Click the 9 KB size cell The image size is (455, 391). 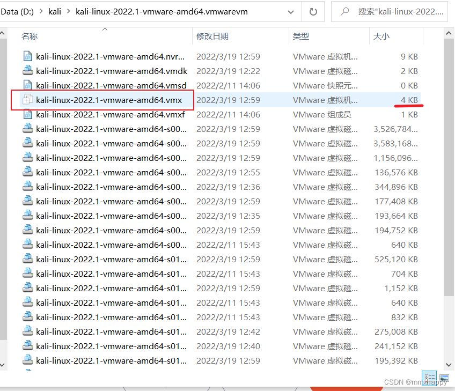click(409, 56)
